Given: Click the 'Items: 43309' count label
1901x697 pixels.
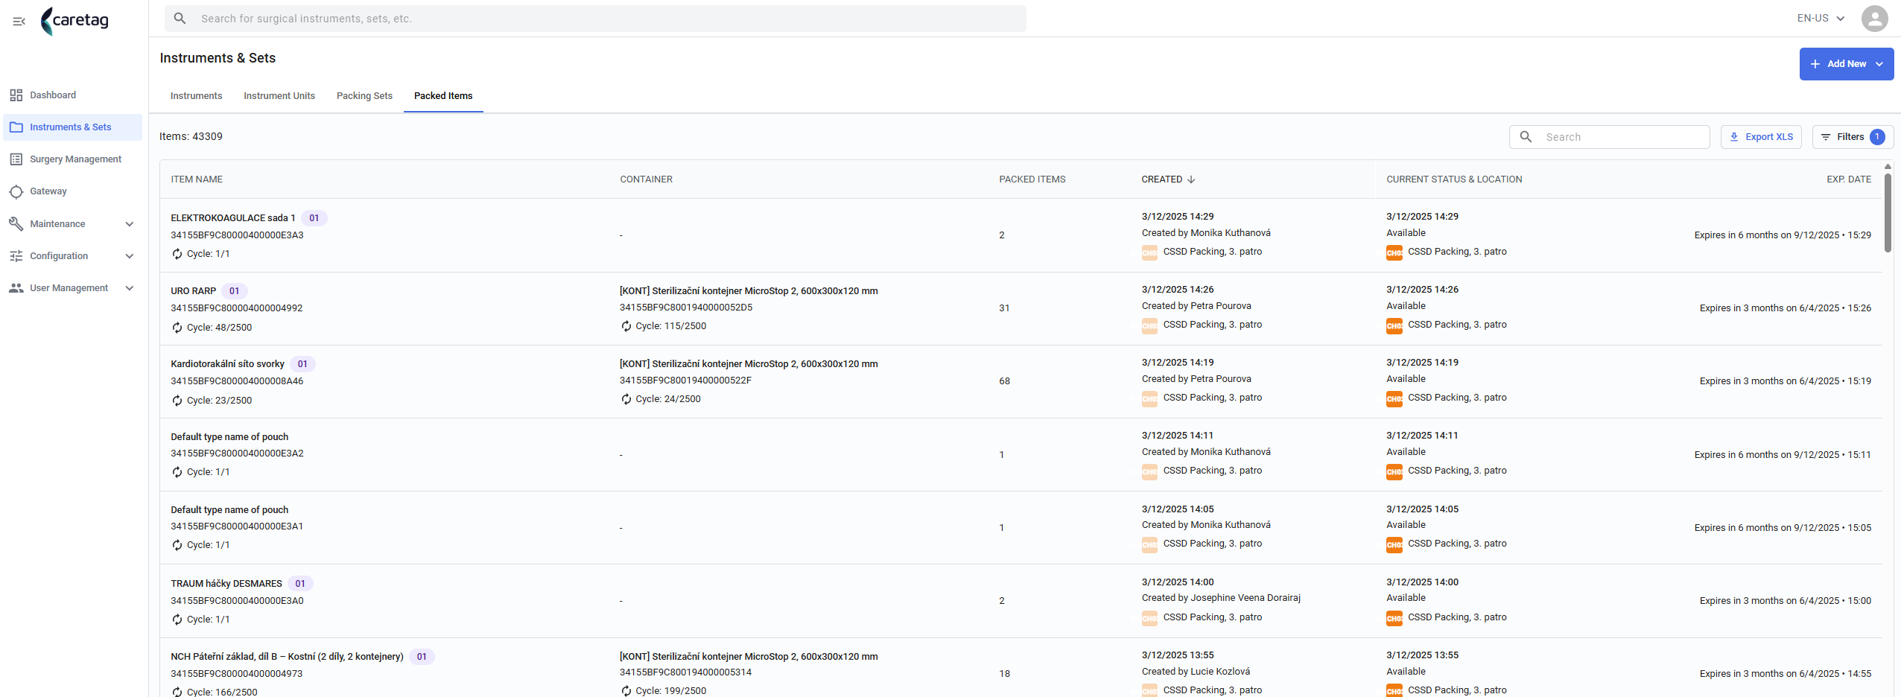Looking at the screenshot, I should tap(191, 136).
